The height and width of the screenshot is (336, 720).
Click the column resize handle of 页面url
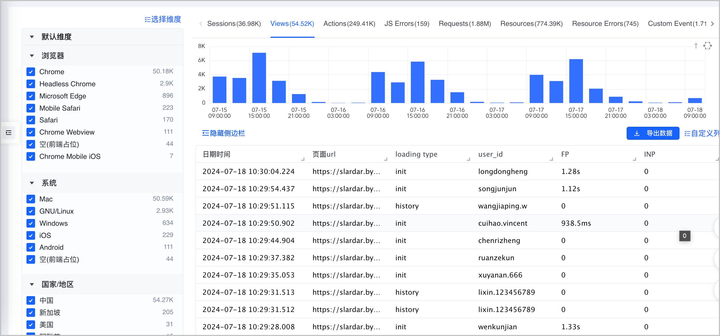click(x=386, y=159)
